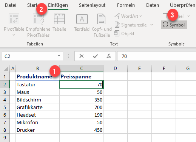Screen dimensions: 196x142
Task: Click into the formula bar showing 70
Action: point(156,56)
